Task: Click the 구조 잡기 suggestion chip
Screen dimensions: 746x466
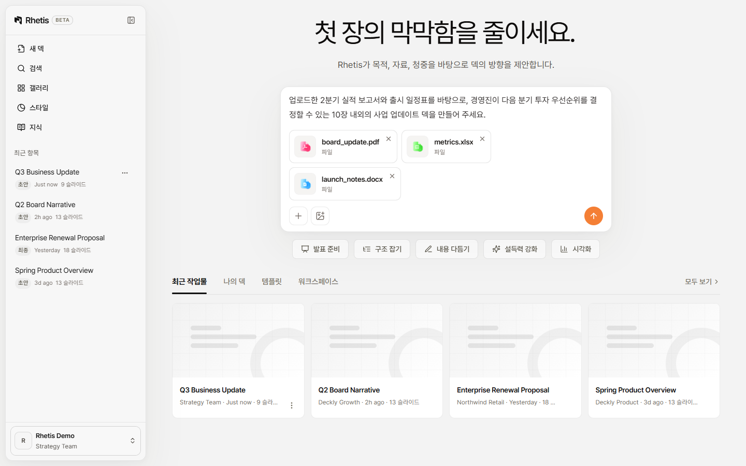Action: pyautogui.click(x=382, y=249)
